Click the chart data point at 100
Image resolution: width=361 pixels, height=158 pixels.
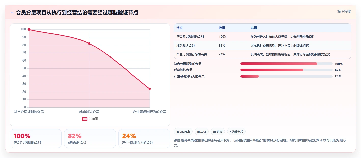[x=29, y=30]
